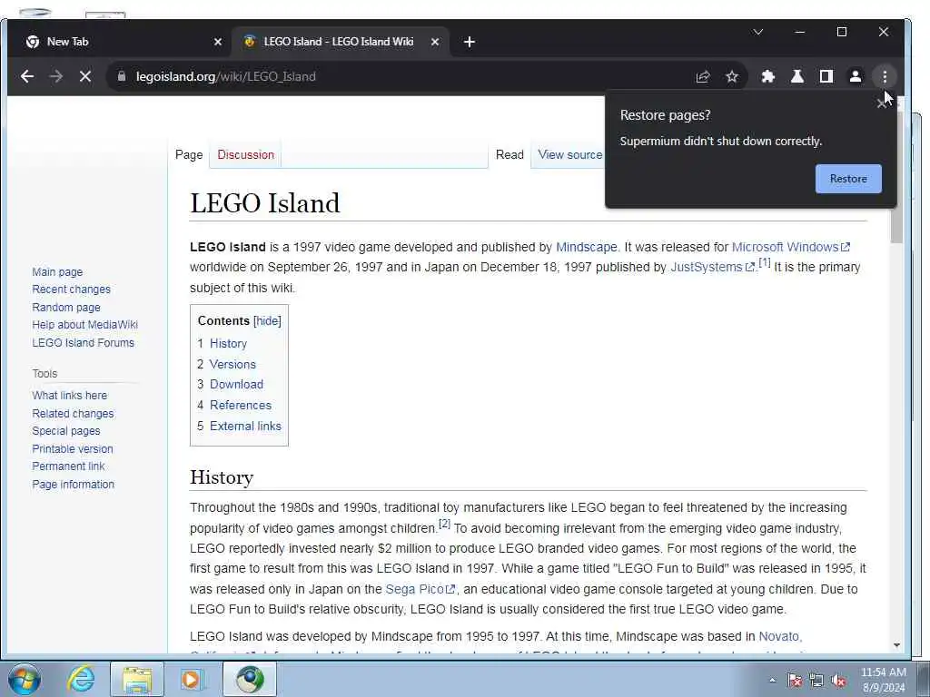Stop loading the current page
Image resolution: width=930 pixels, height=697 pixels.
[84, 76]
